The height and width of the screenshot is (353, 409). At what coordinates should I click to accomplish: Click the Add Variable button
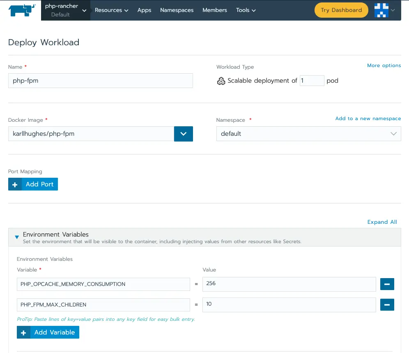point(48,332)
